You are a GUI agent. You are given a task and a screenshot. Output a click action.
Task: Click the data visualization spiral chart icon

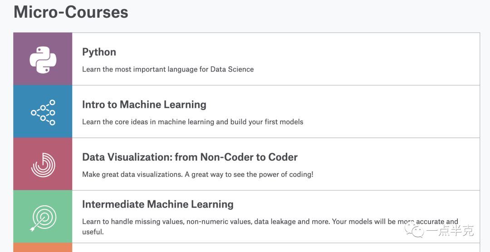click(x=43, y=165)
